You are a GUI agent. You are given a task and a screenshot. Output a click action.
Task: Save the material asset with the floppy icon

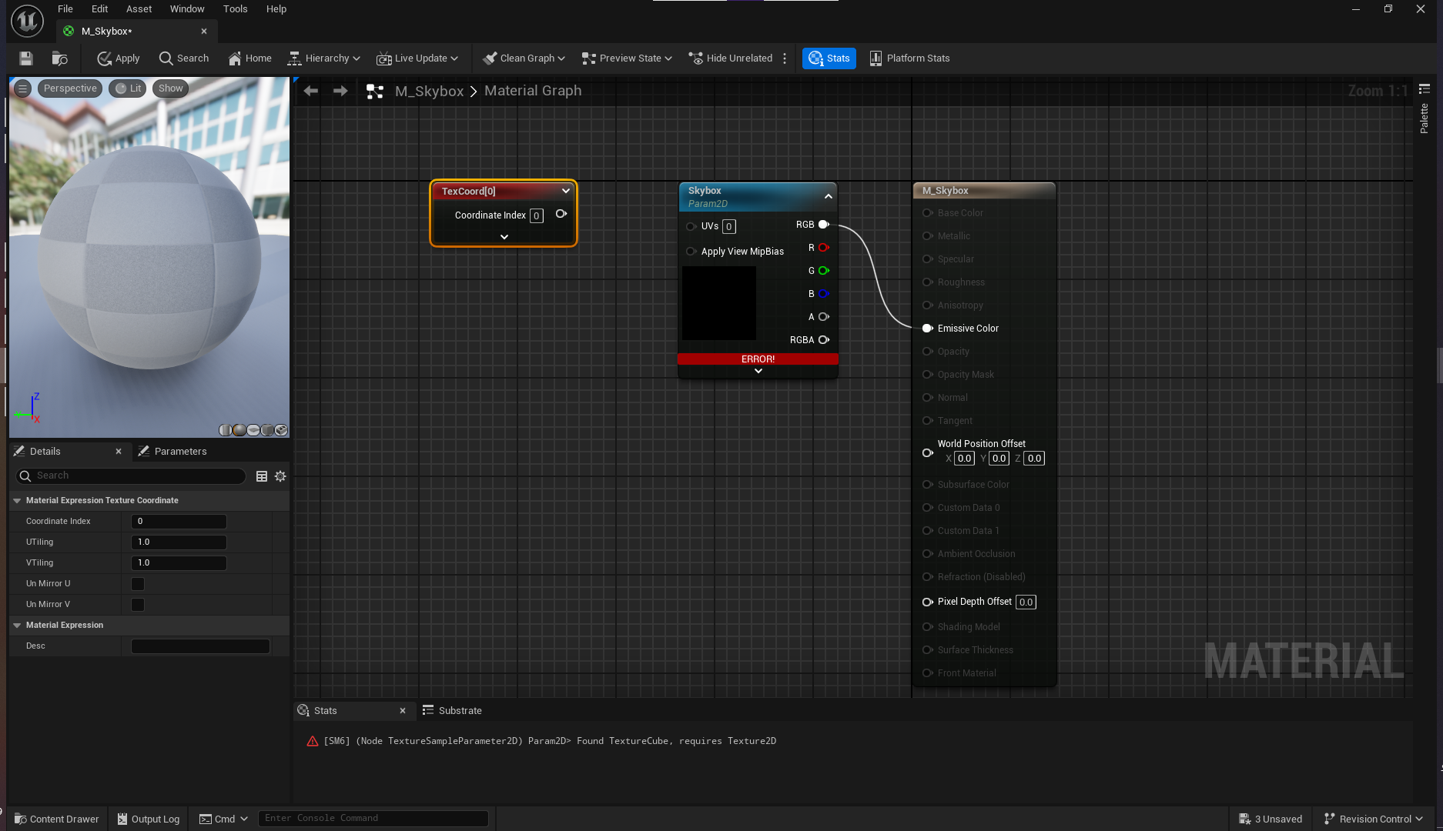pos(25,58)
